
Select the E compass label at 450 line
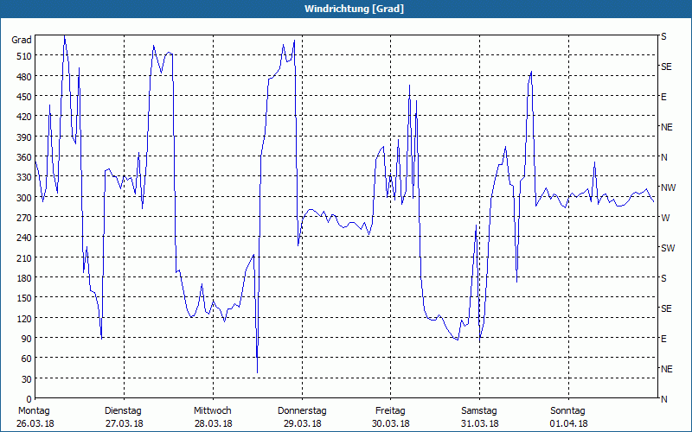click(663, 97)
